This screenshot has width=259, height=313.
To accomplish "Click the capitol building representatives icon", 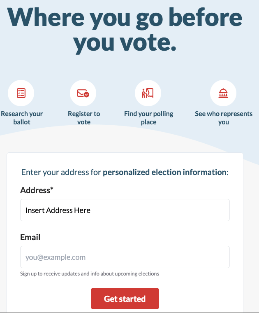I will point(223,93).
